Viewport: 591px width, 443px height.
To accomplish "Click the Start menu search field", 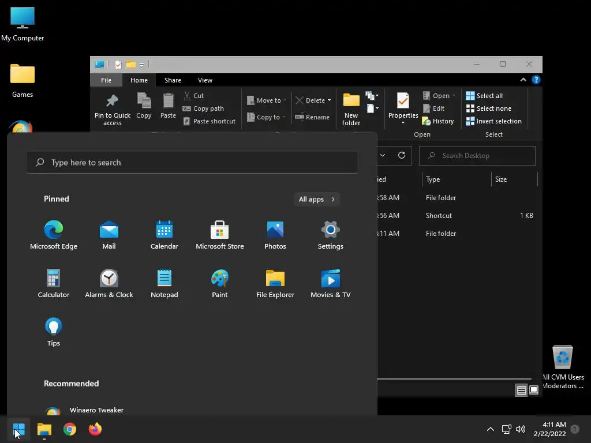I will [x=192, y=162].
